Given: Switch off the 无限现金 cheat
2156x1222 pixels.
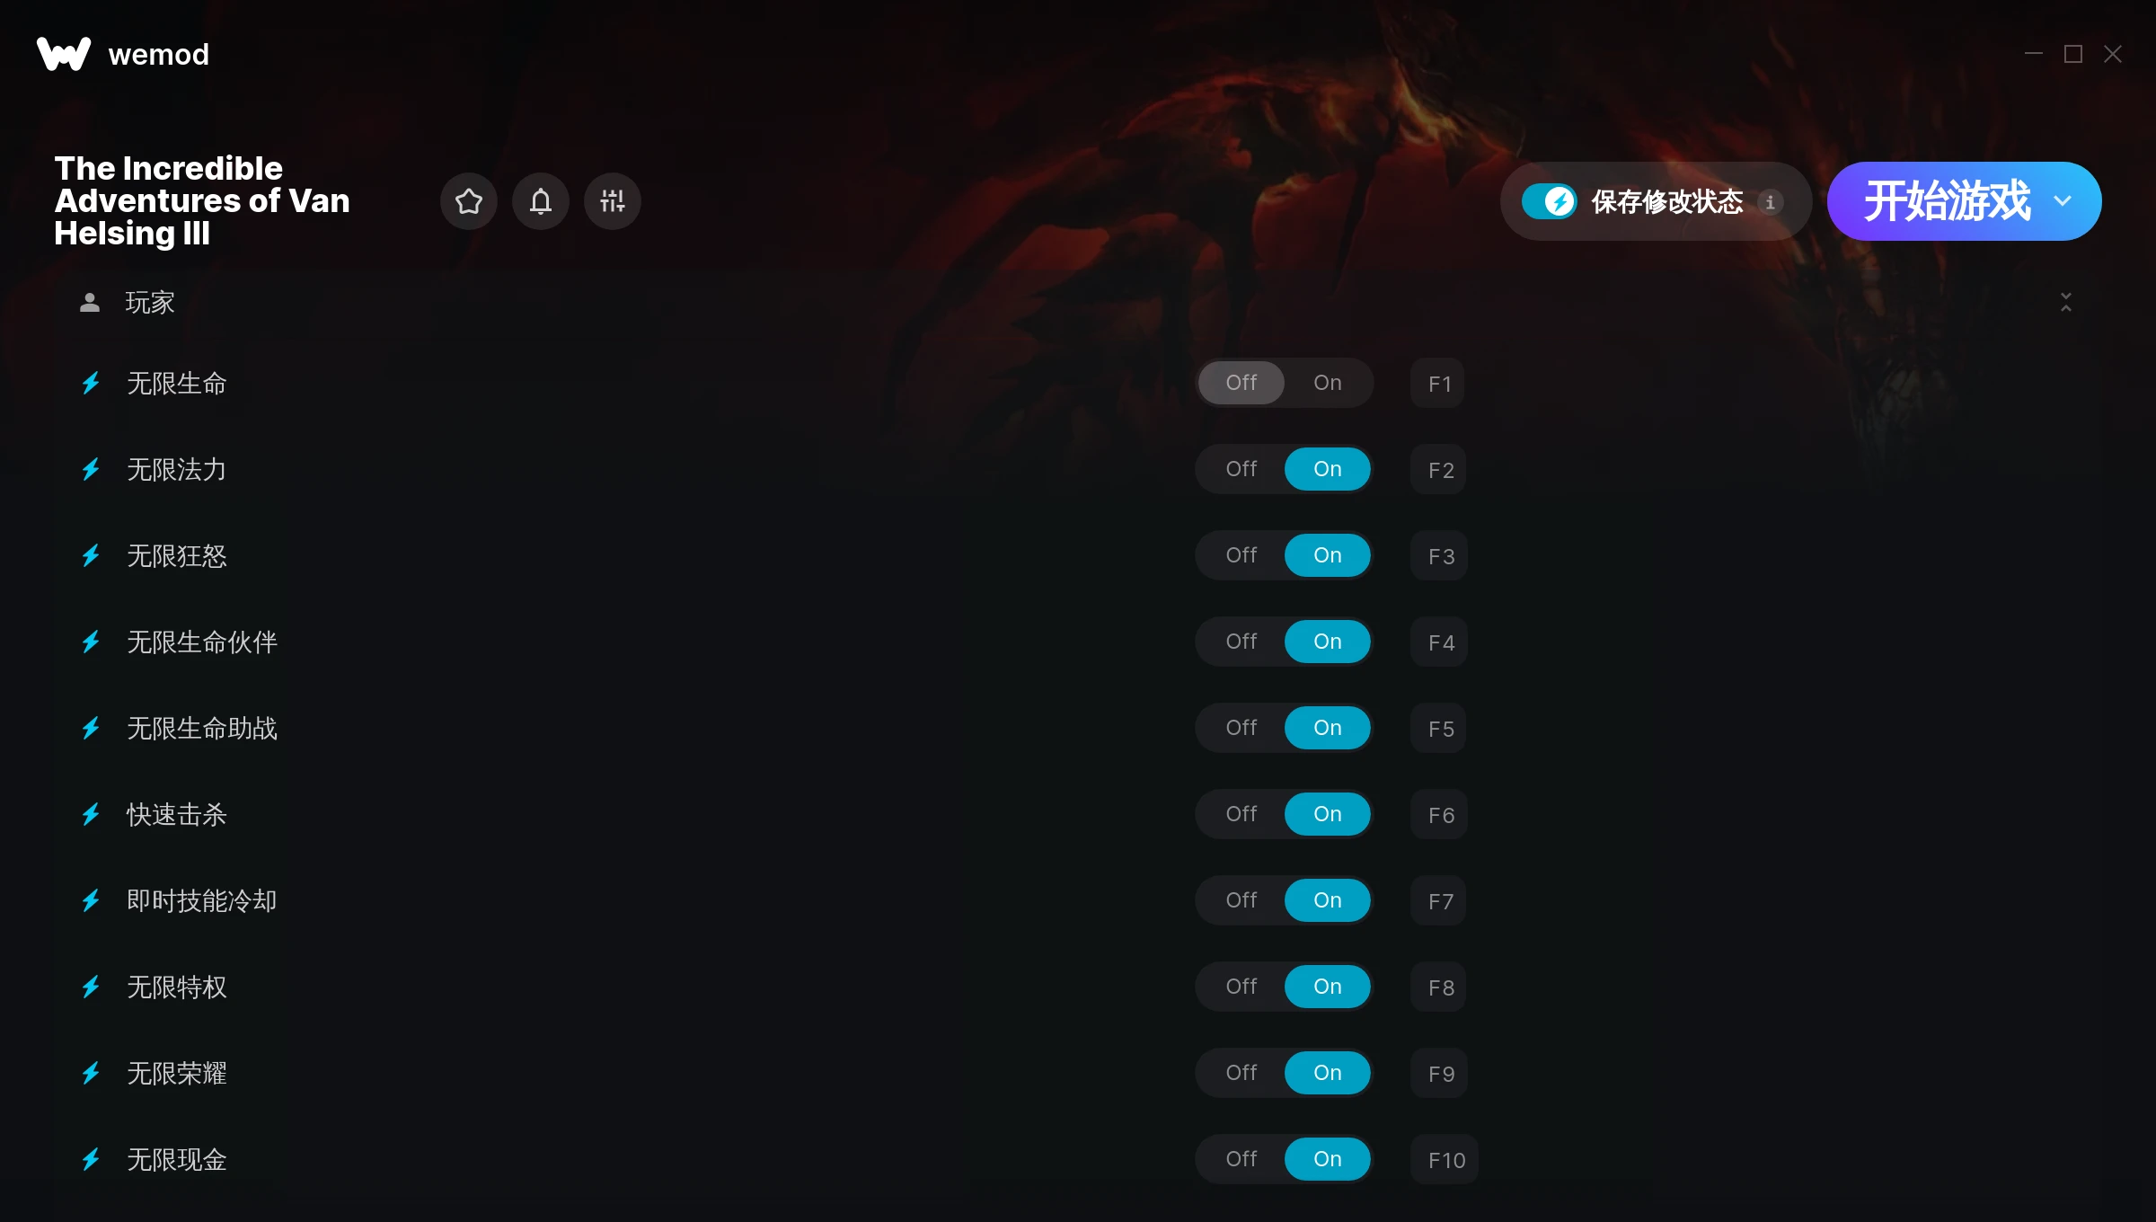Looking at the screenshot, I should tap(1241, 1159).
